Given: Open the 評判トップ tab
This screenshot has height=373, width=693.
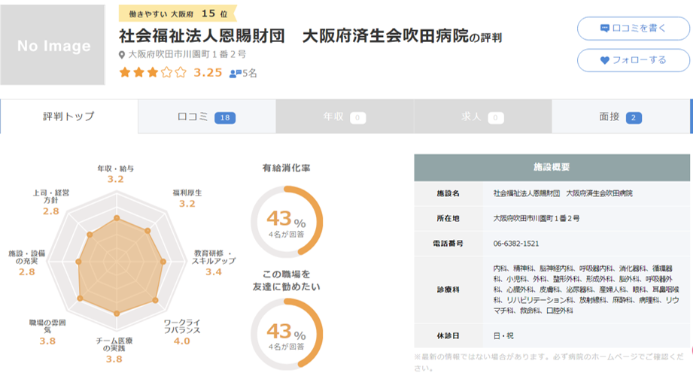Looking at the screenshot, I should point(69,117).
